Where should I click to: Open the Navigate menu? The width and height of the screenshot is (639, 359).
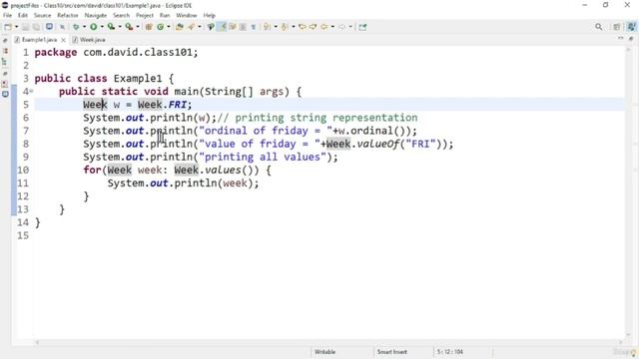tap(96, 15)
